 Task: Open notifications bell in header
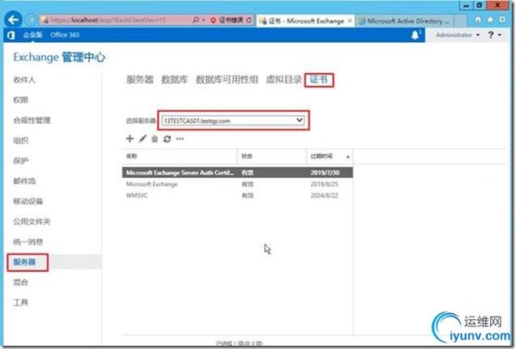tap(415, 35)
